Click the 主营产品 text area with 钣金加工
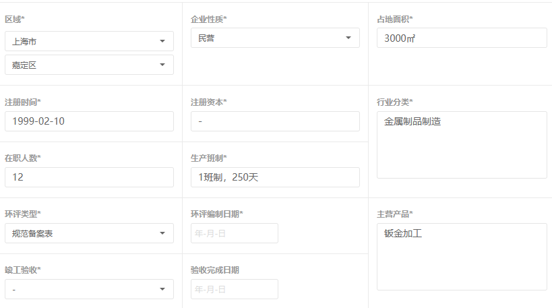This screenshot has width=552, height=308. [462, 257]
